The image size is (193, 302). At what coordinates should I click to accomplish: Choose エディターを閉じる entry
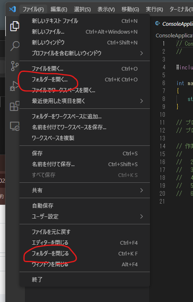[84, 243]
